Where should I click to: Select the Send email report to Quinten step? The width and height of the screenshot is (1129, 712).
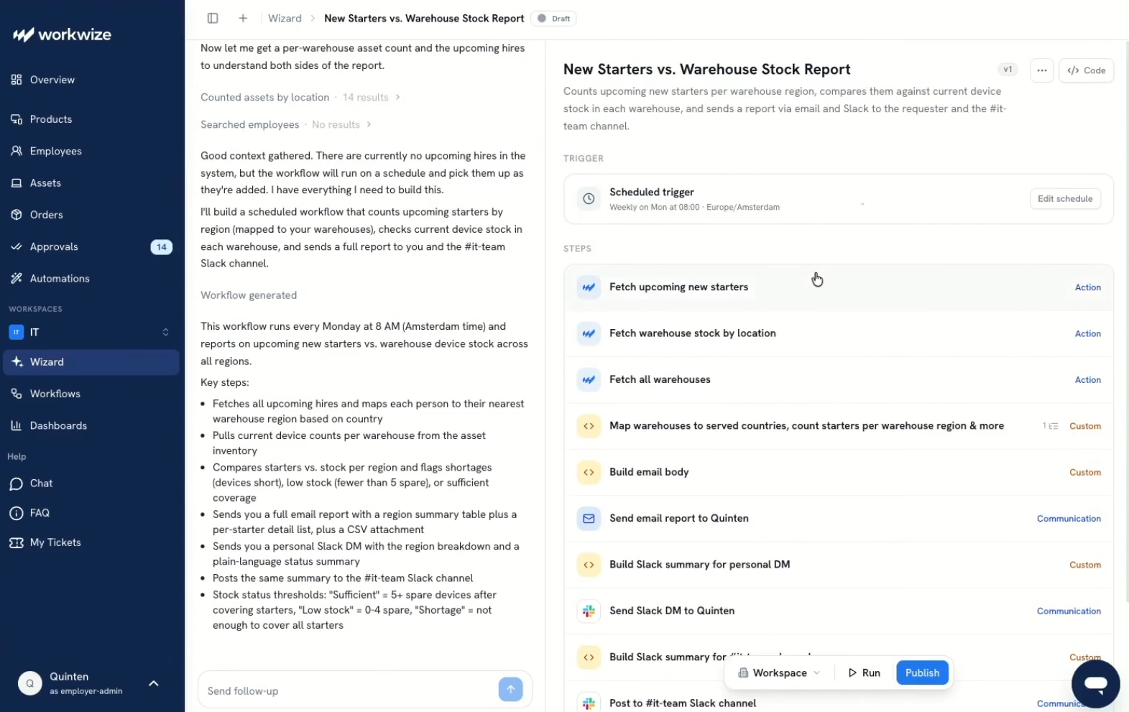(x=839, y=518)
